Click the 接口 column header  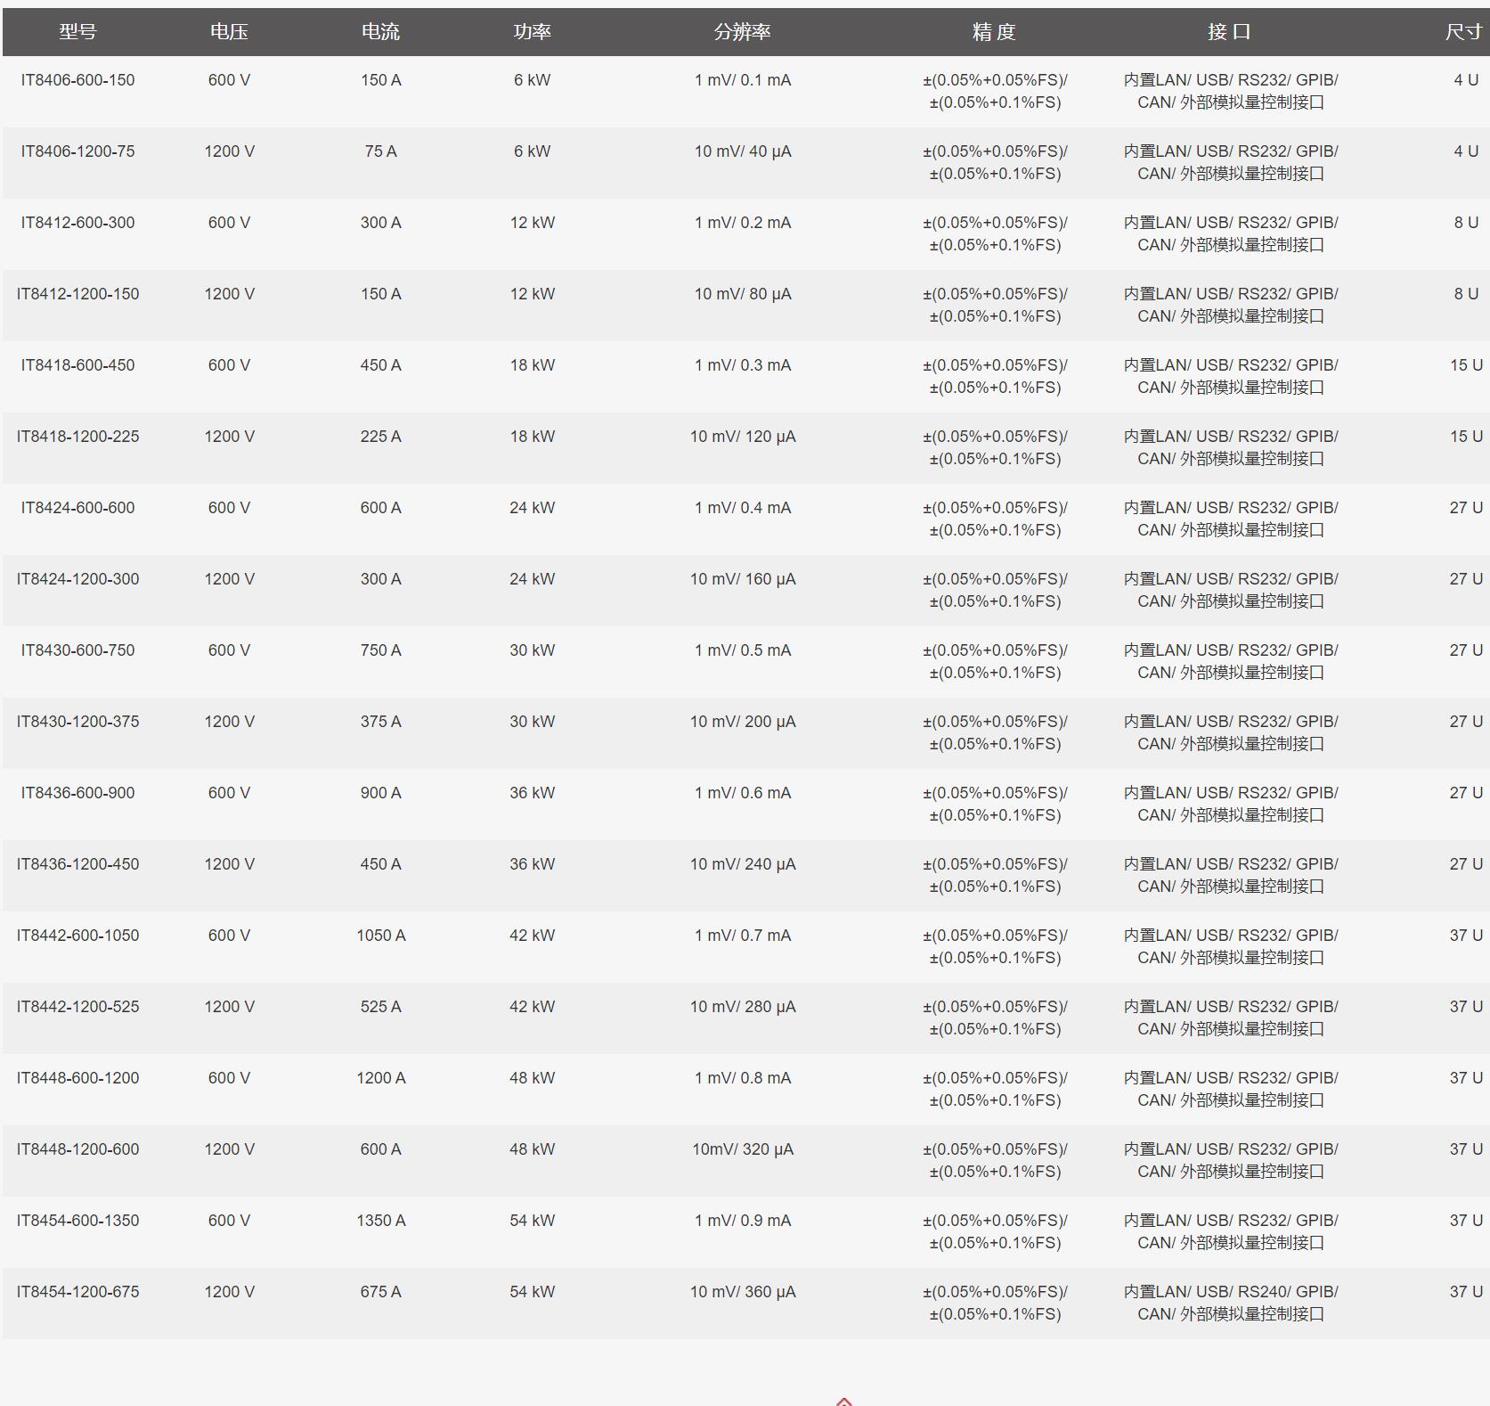1230,32
